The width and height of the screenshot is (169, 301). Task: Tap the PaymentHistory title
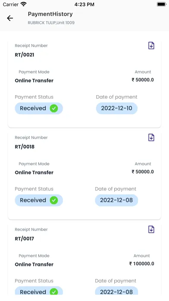click(50, 14)
